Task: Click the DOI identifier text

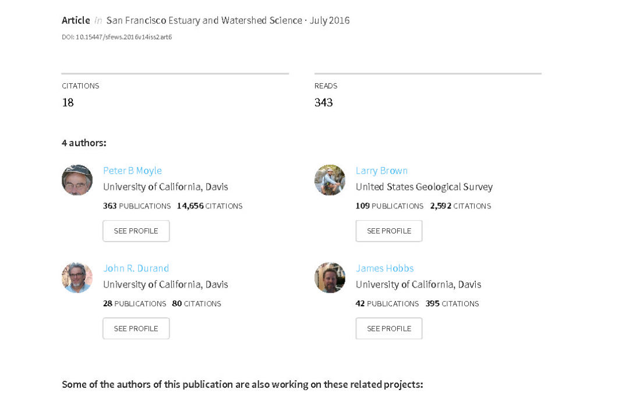Action: click(x=116, y=37)
